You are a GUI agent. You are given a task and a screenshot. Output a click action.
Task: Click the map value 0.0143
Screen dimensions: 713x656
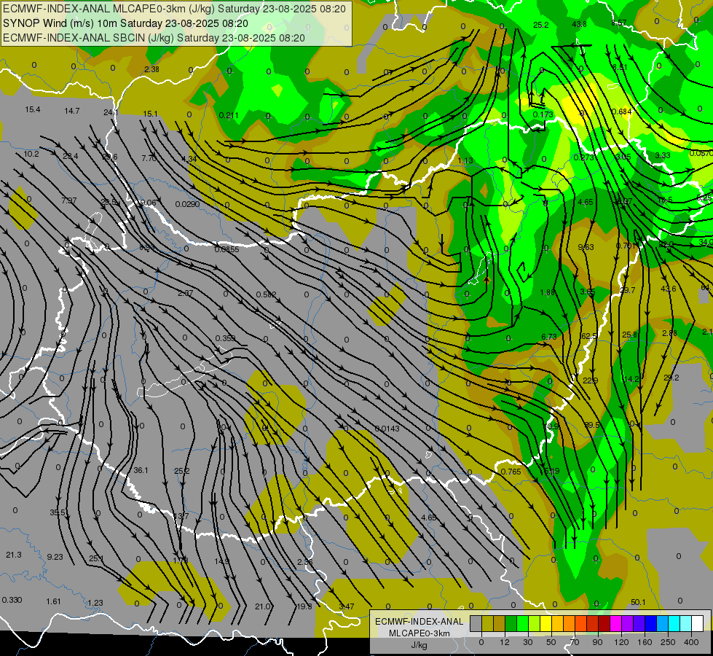pyautogui.click(x=387, y=429)
